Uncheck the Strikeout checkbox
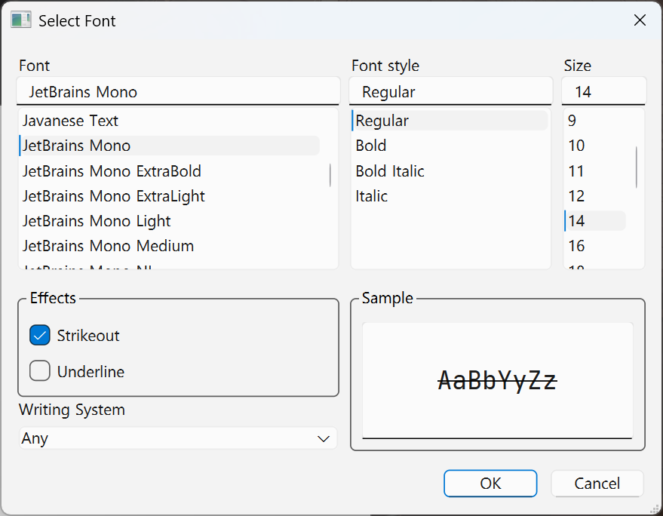 pos(40,335)
